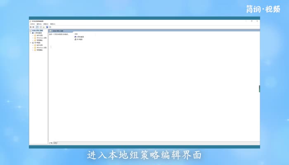This screenshot has width=289, height=165.
Task: Open the 操作 menu
Action: [x=39, y=24]
